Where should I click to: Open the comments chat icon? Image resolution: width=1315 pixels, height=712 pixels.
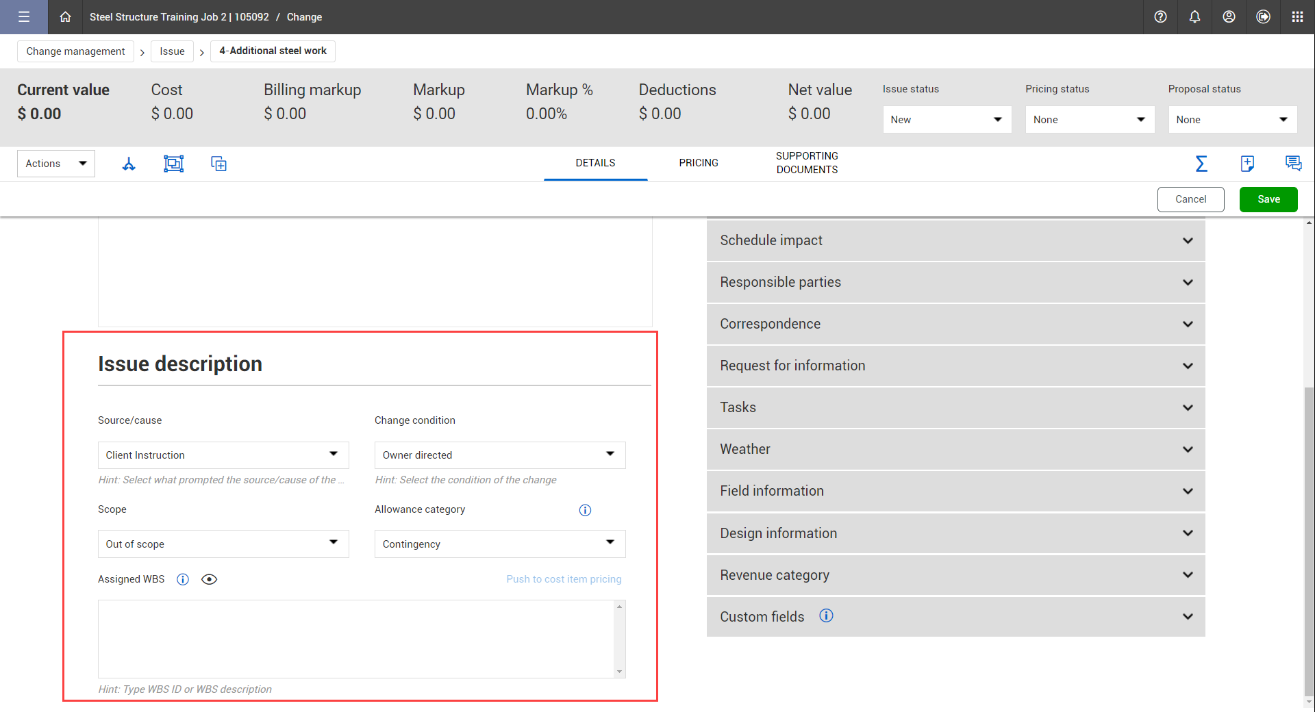point(1293,164)
